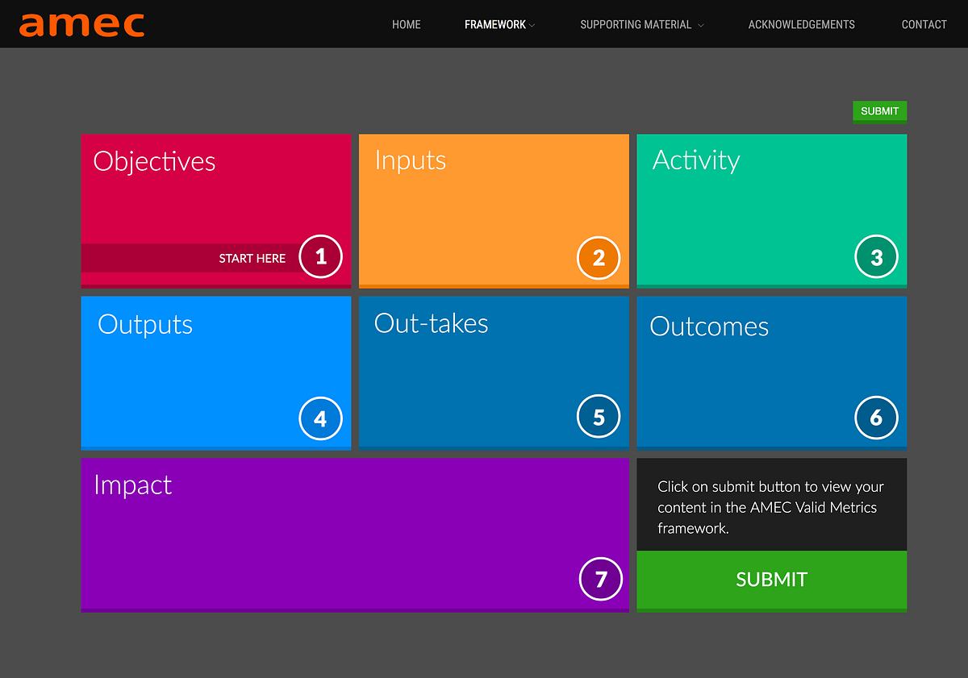
Task: Select the number 2 circle icon
Action: 599,257
